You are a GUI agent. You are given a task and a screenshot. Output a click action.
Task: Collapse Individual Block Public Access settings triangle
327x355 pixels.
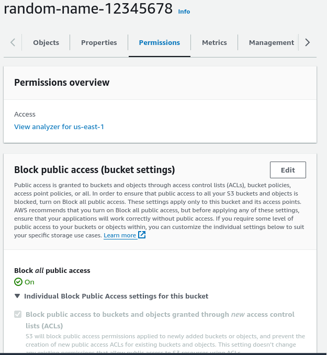coord(18,296)
